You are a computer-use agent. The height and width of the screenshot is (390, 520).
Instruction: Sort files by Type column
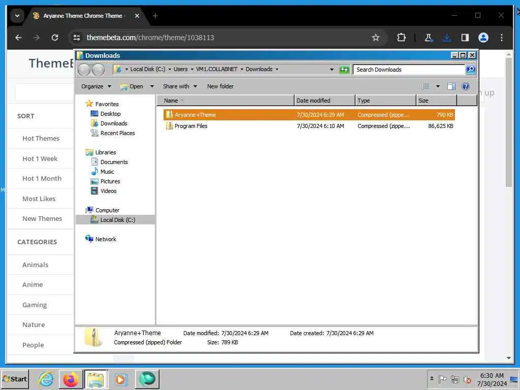pos(385,101)
